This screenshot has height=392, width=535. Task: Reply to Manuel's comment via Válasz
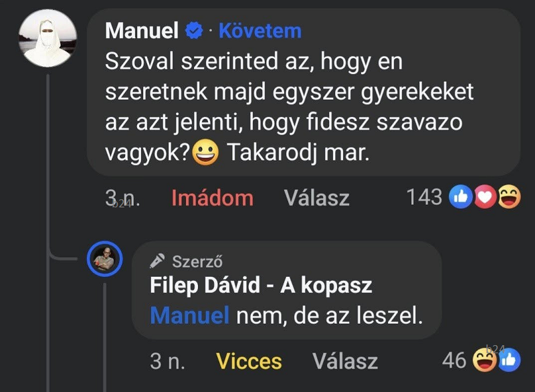pyautogui.click(x=316, y=198)
